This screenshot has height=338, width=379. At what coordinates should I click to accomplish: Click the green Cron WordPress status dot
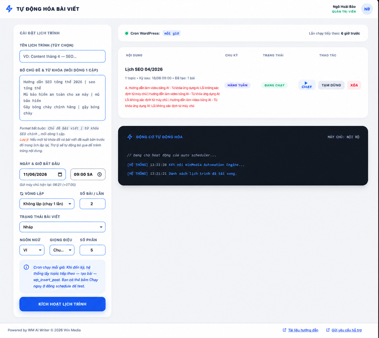127,33
